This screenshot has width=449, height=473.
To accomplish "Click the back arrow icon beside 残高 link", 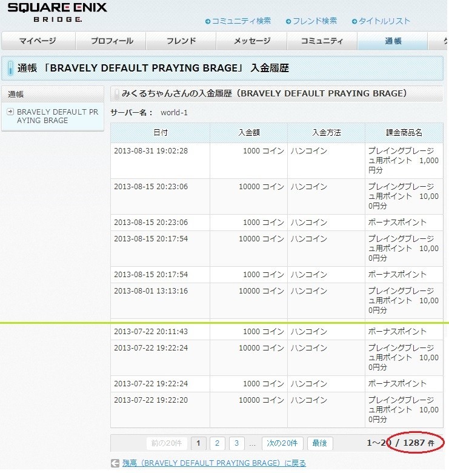I will click(115, 463).
